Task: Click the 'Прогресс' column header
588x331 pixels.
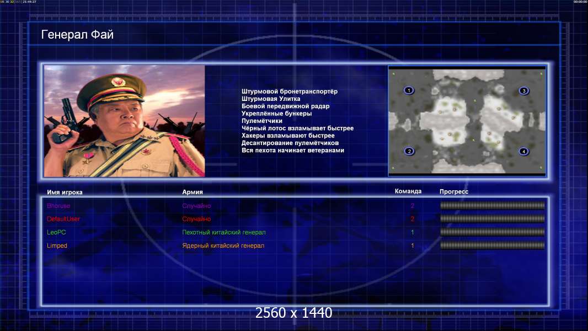Action: tap(454, 191)
